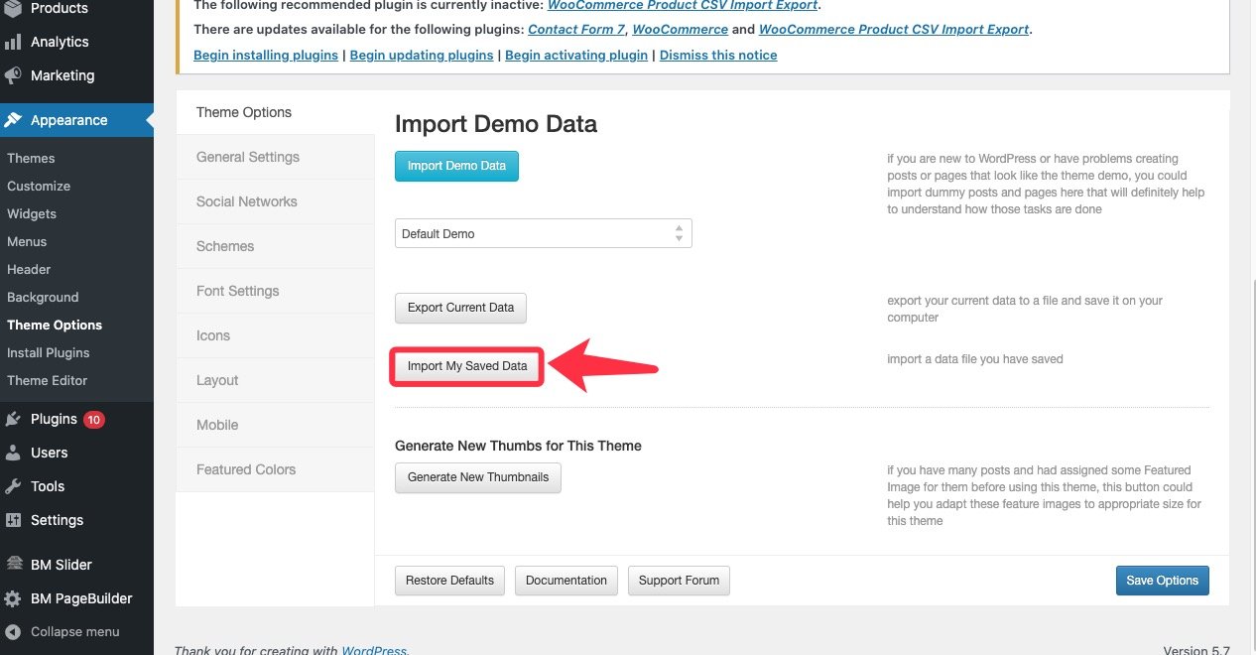Viewport: 1256px width, 655px height.
Task: Click the Tools wrench icon
Action: pos(13,486)
